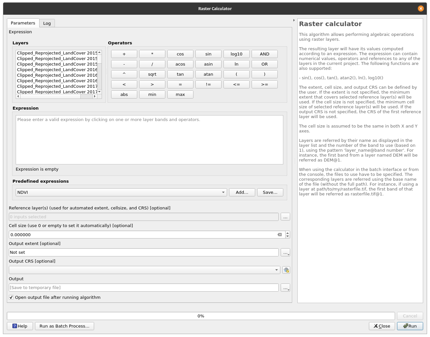This screenshot has width=430, height=337.
Task: Open reference layers selection dialog button
Action: [x=286, y=217]
